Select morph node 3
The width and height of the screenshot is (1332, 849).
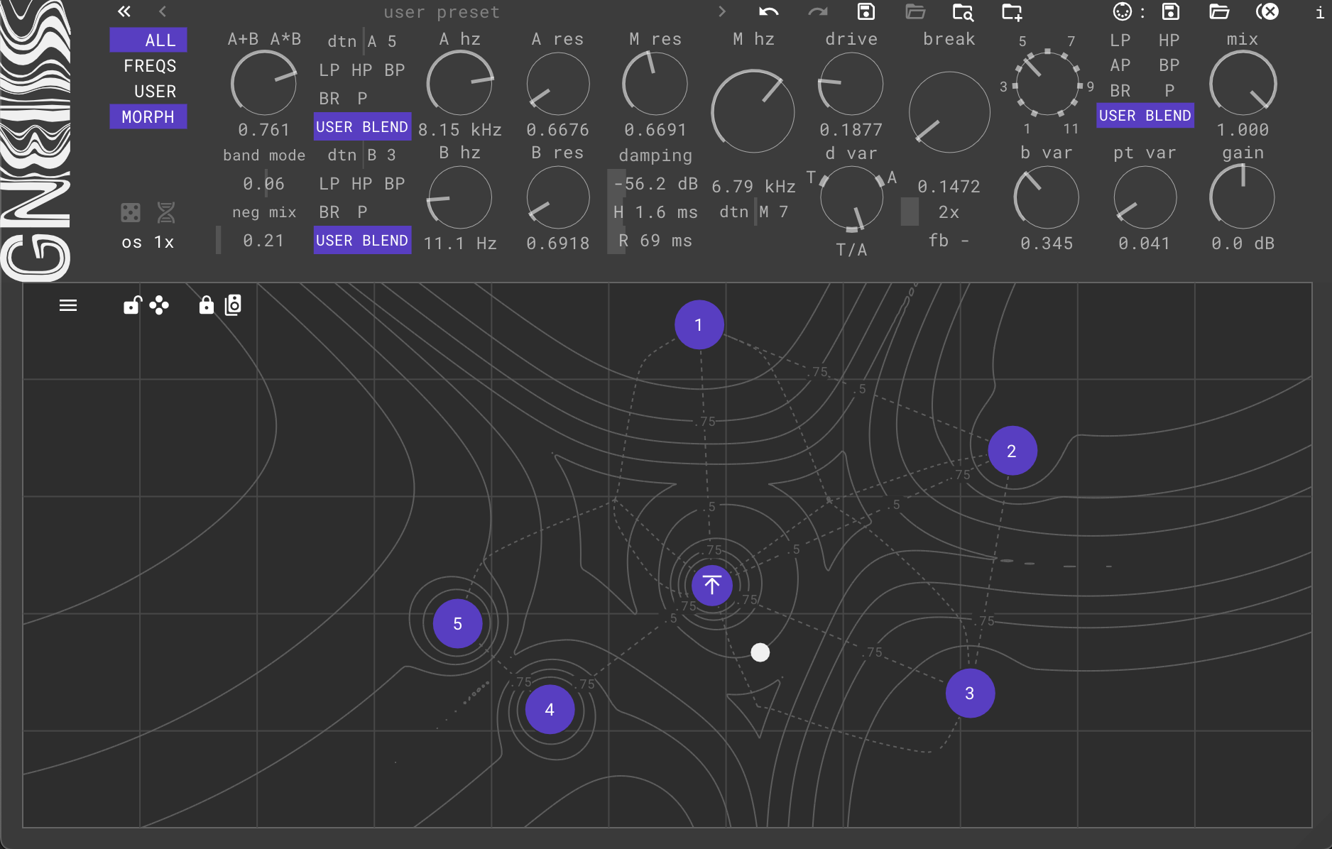pyautogui.click(x=970, y=693)
